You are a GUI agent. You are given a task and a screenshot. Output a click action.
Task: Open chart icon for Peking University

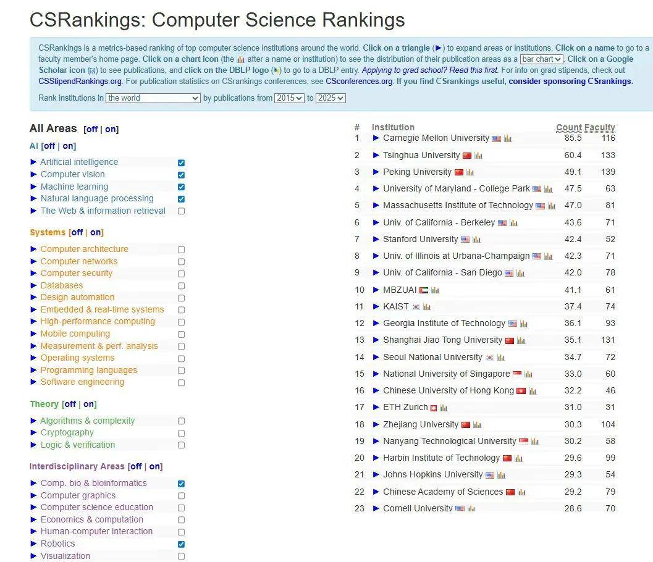coord(470,172)
